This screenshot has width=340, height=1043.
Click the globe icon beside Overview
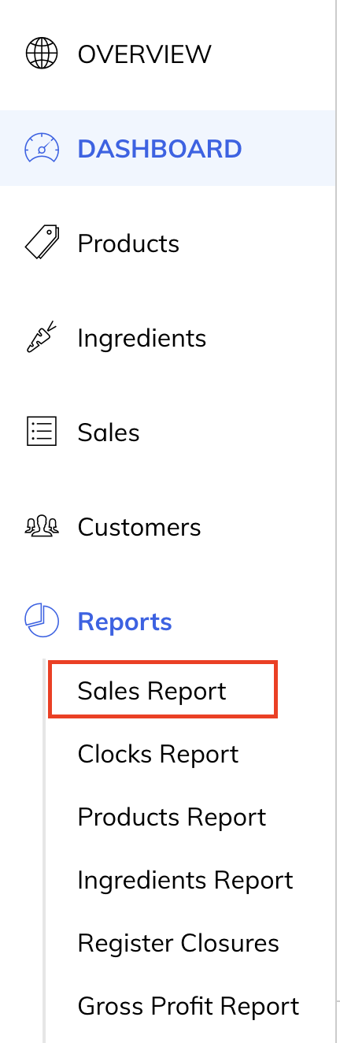[x=42, y=54]
